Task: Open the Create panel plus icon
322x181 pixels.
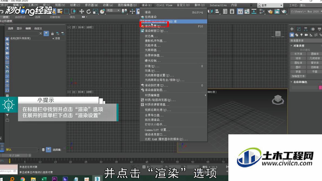Action: pos(292,29)
